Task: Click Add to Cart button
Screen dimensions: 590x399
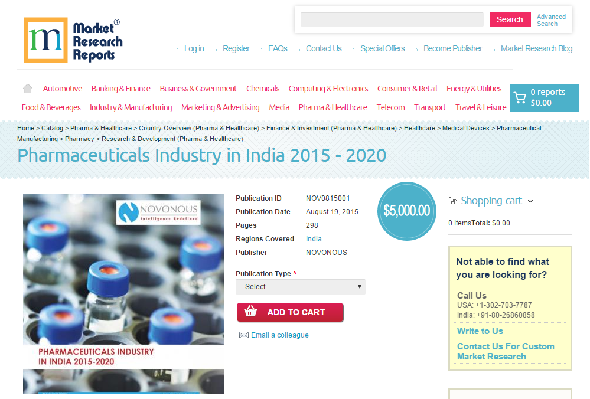Action: (x=290, y=312)
